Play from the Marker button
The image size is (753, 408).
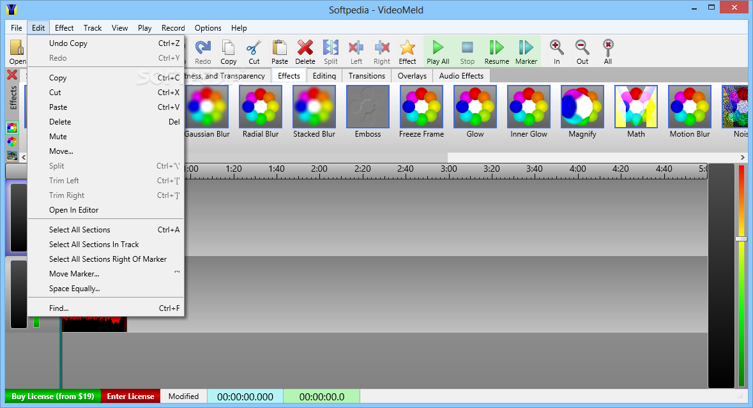tap(526, 52)
